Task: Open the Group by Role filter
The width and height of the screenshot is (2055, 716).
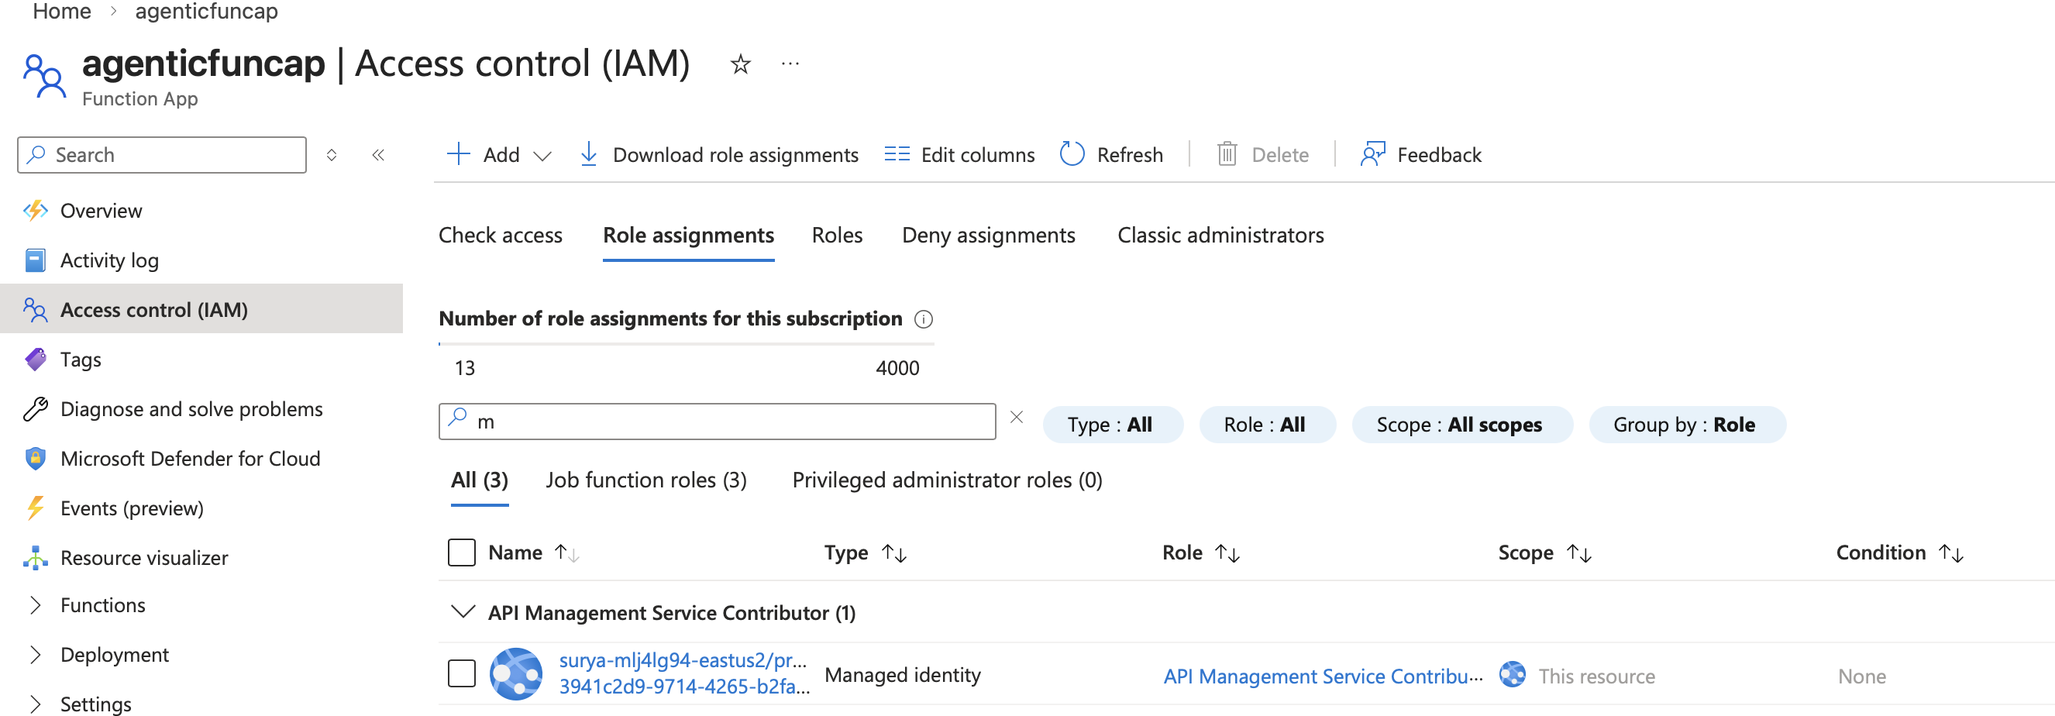Action: point(1685,425)
